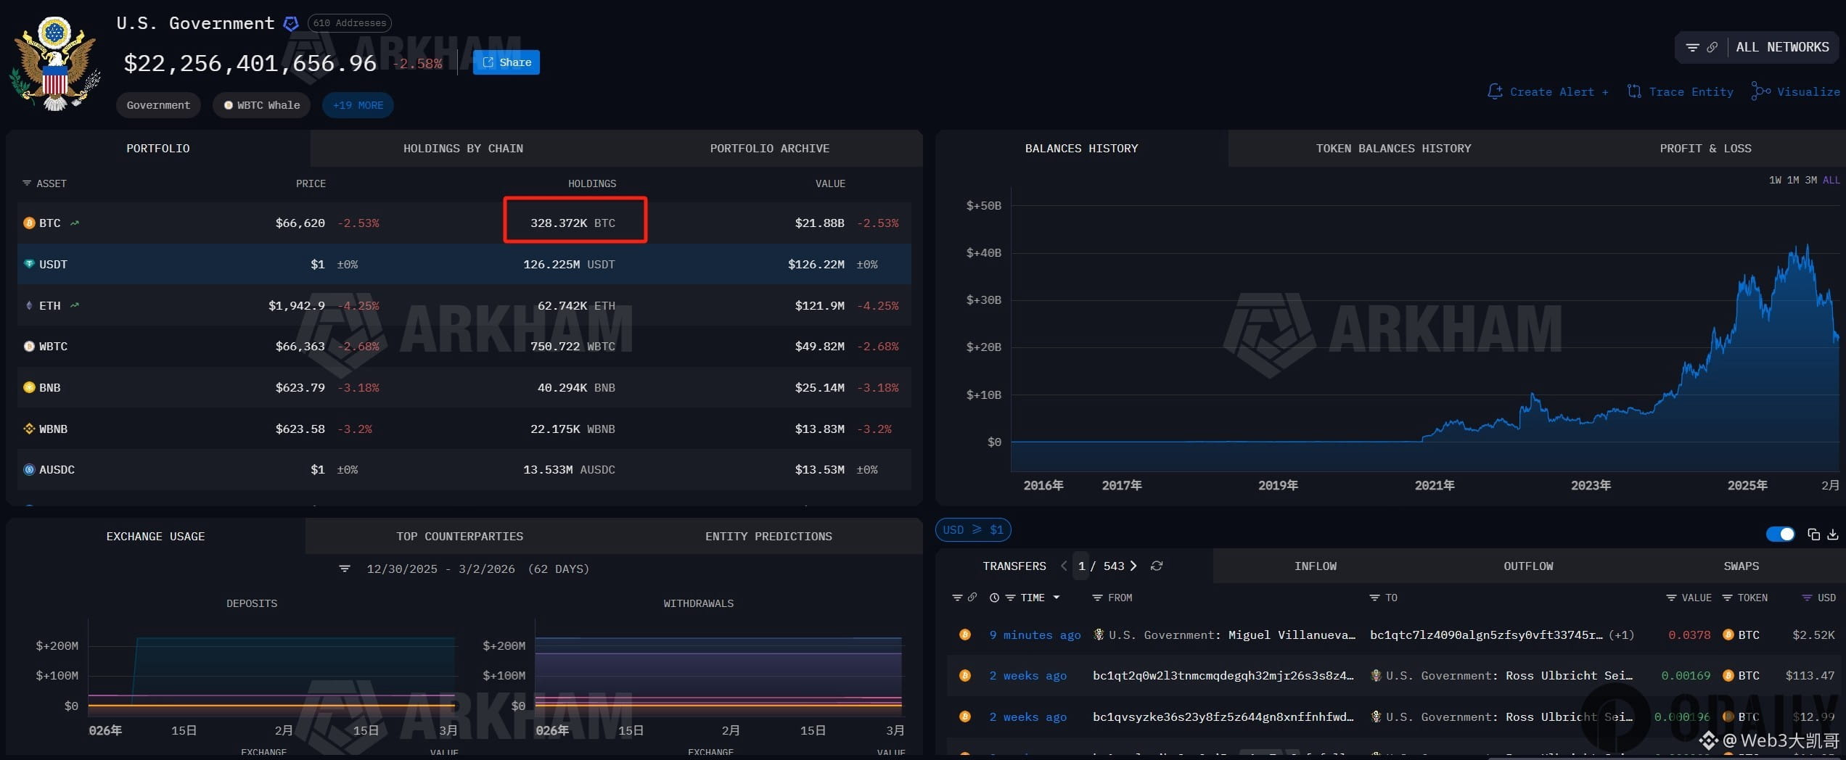Switch to PROFIT & LOSS tab

pyautogui.click(x=1705, y=149)
